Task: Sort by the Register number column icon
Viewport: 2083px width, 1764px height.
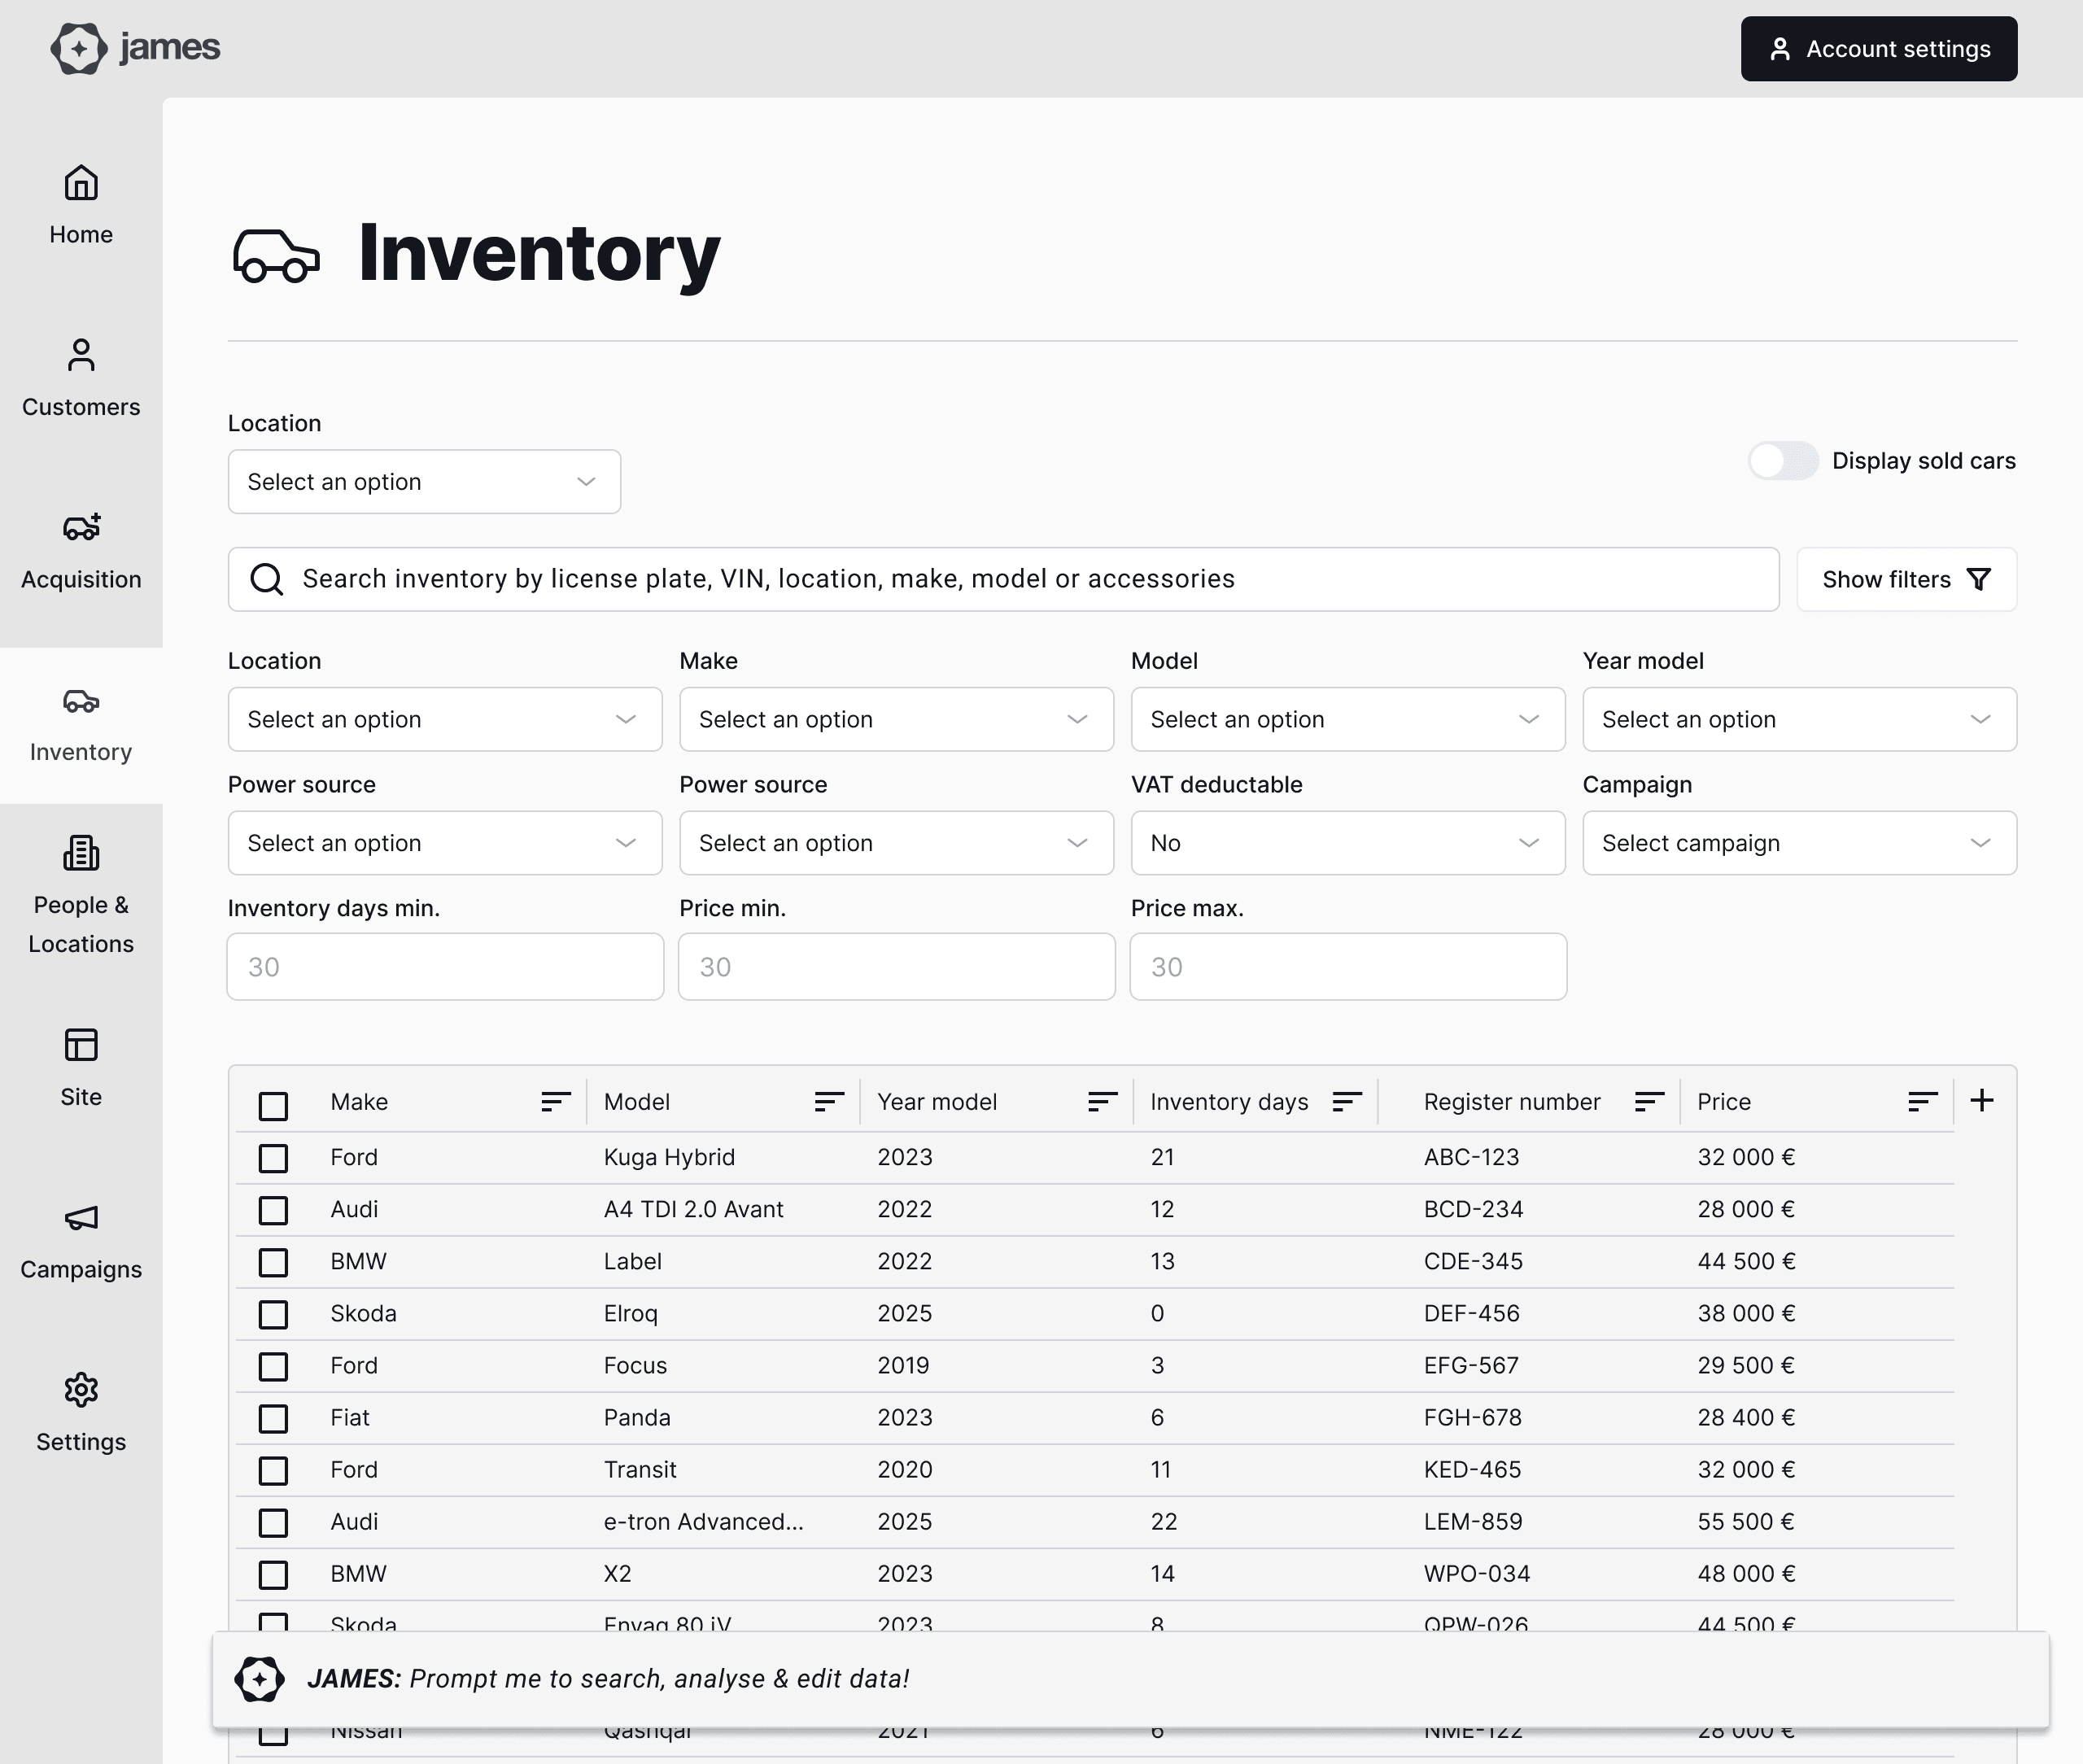Action: click(x=1649, y=1102)
